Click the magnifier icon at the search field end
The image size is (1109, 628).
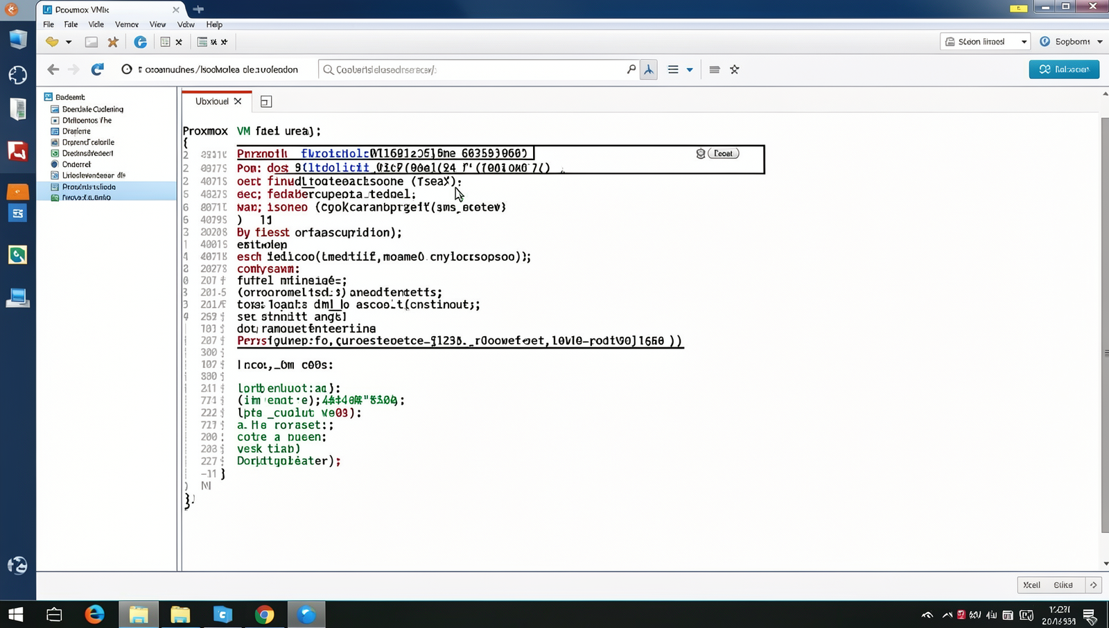point(631,69)
